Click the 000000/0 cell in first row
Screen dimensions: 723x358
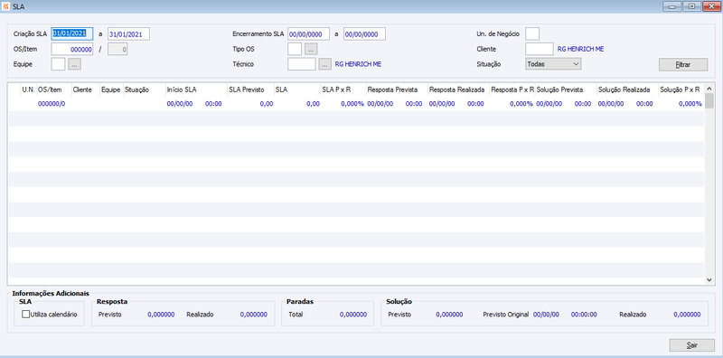(52, 104)
